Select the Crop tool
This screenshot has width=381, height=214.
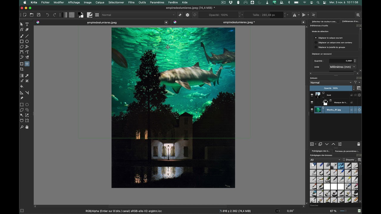tap(22, 69)
